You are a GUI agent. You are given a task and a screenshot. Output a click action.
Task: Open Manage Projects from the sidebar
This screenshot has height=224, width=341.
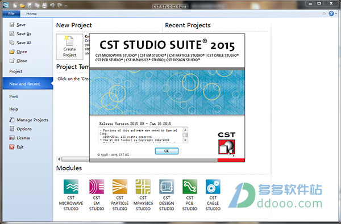(29, 120)
